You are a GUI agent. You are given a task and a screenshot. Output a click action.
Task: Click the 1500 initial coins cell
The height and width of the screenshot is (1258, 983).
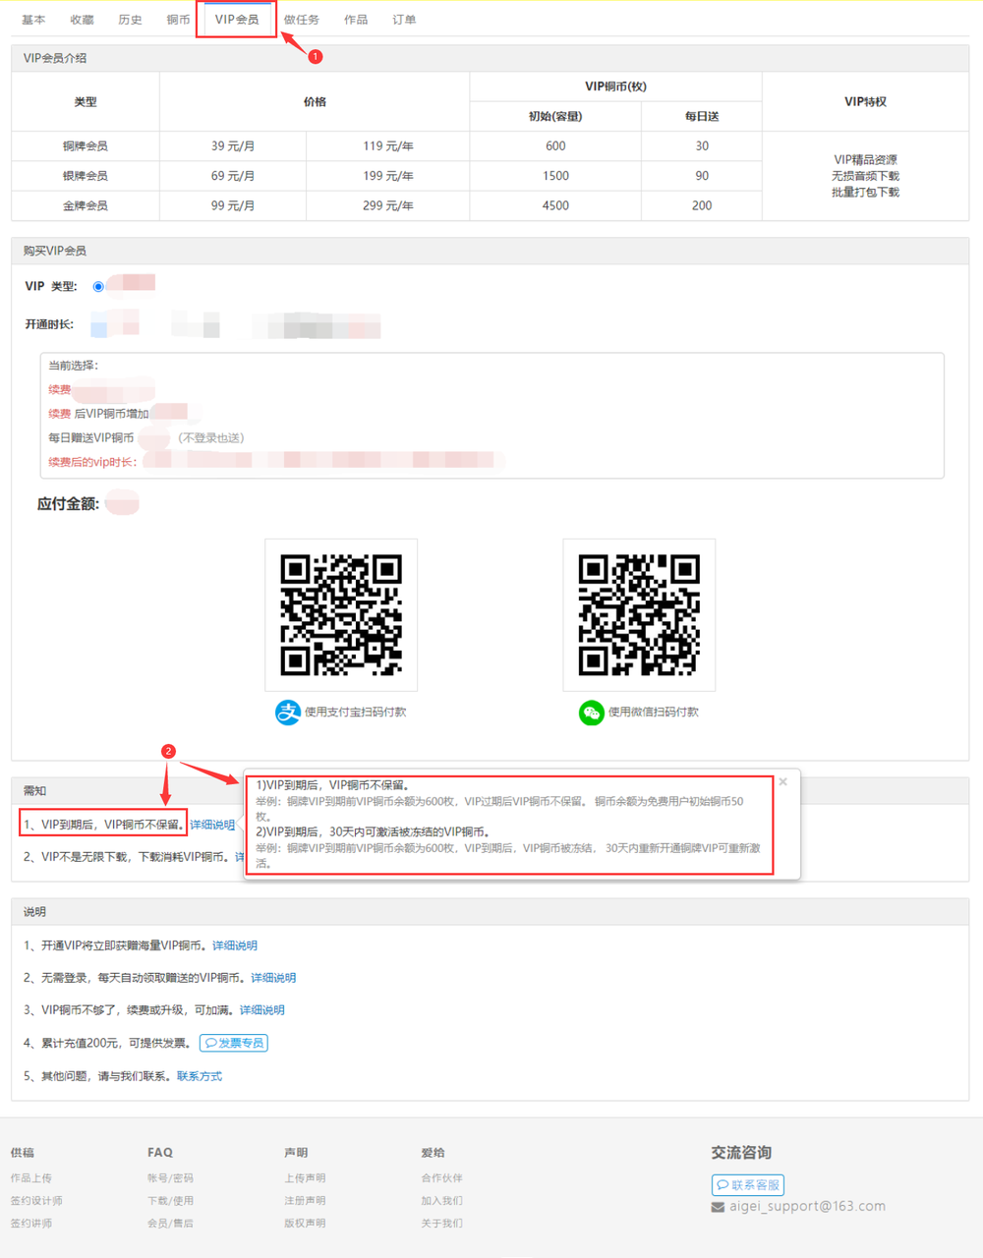[x=555, y=176]
